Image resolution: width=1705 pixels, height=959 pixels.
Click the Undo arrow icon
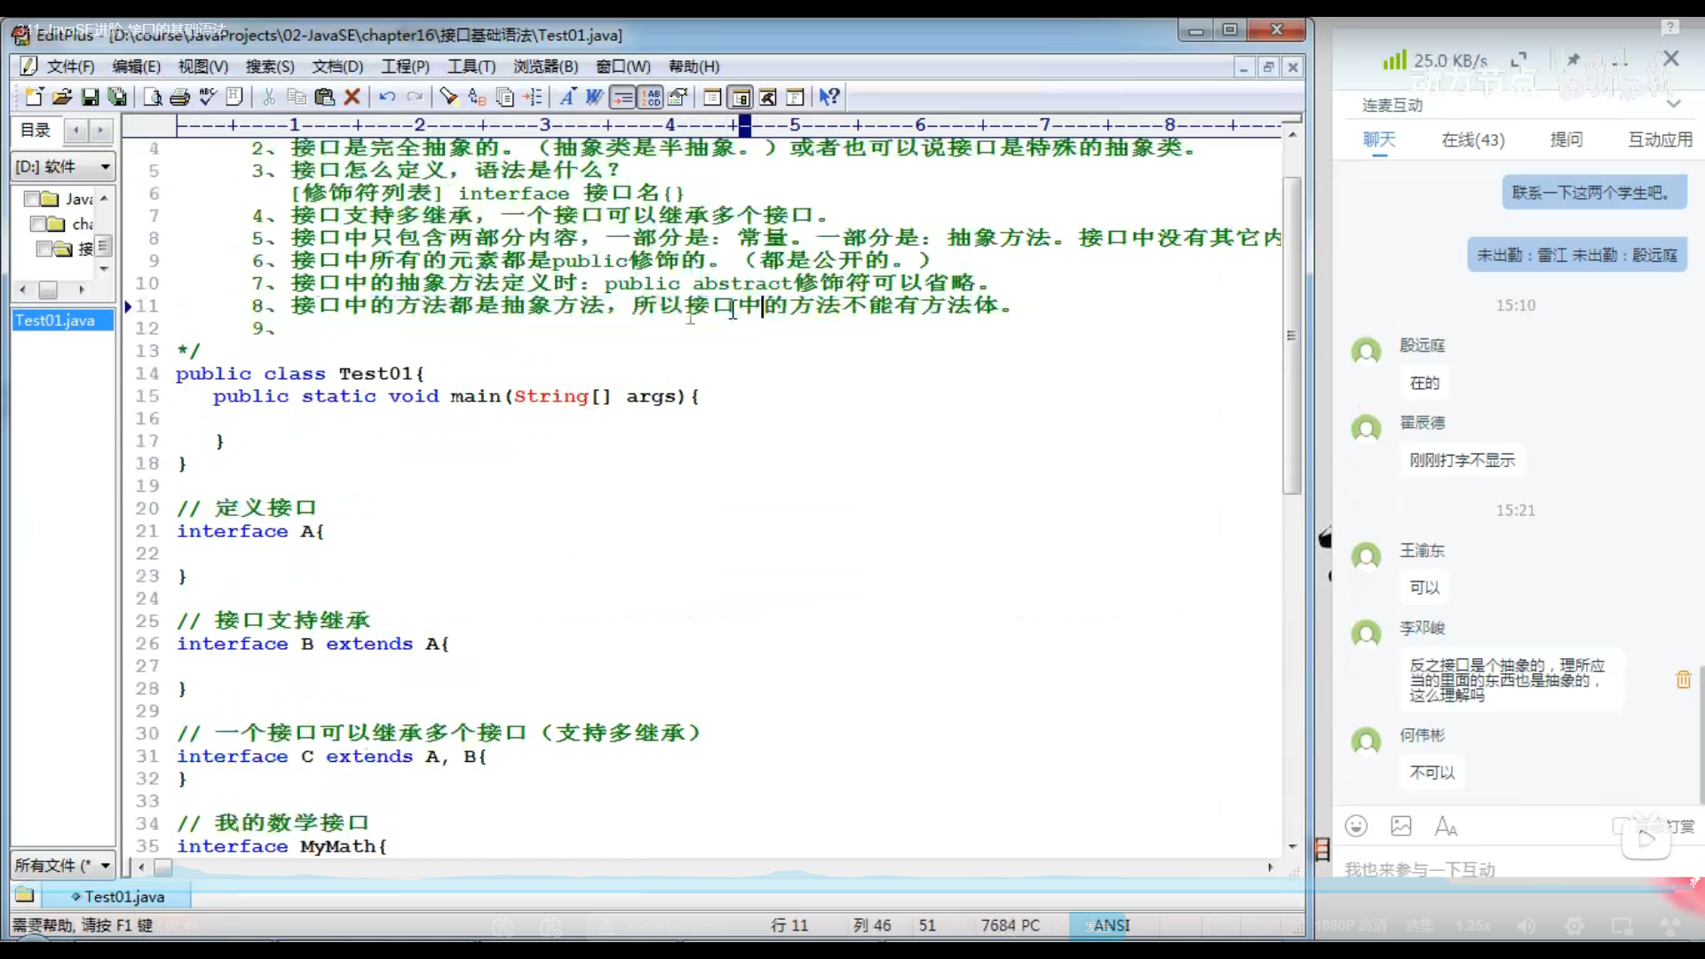(x=387, y=97)
